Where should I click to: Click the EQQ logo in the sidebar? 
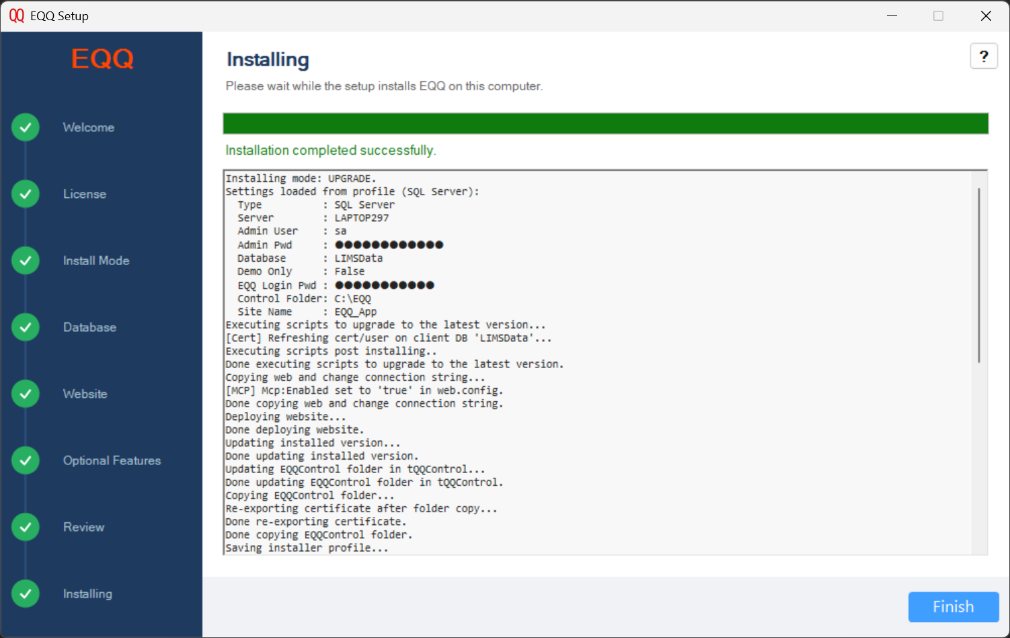(101, 59)
